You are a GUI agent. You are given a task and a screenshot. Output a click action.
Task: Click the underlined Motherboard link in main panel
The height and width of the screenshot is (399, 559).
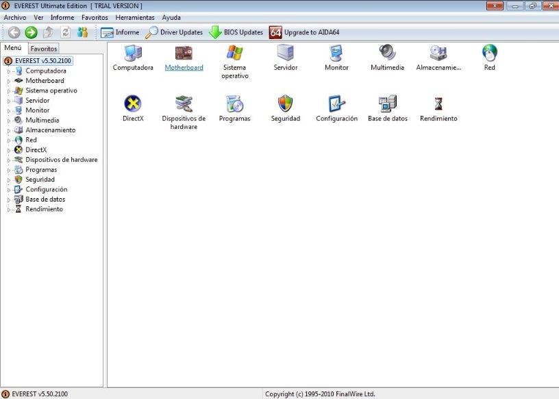[x=184, y=68]
